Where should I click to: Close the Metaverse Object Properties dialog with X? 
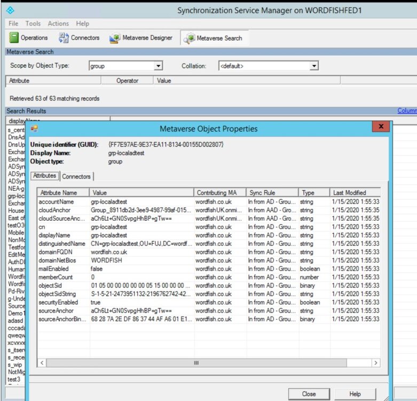(x=381, y=126)
